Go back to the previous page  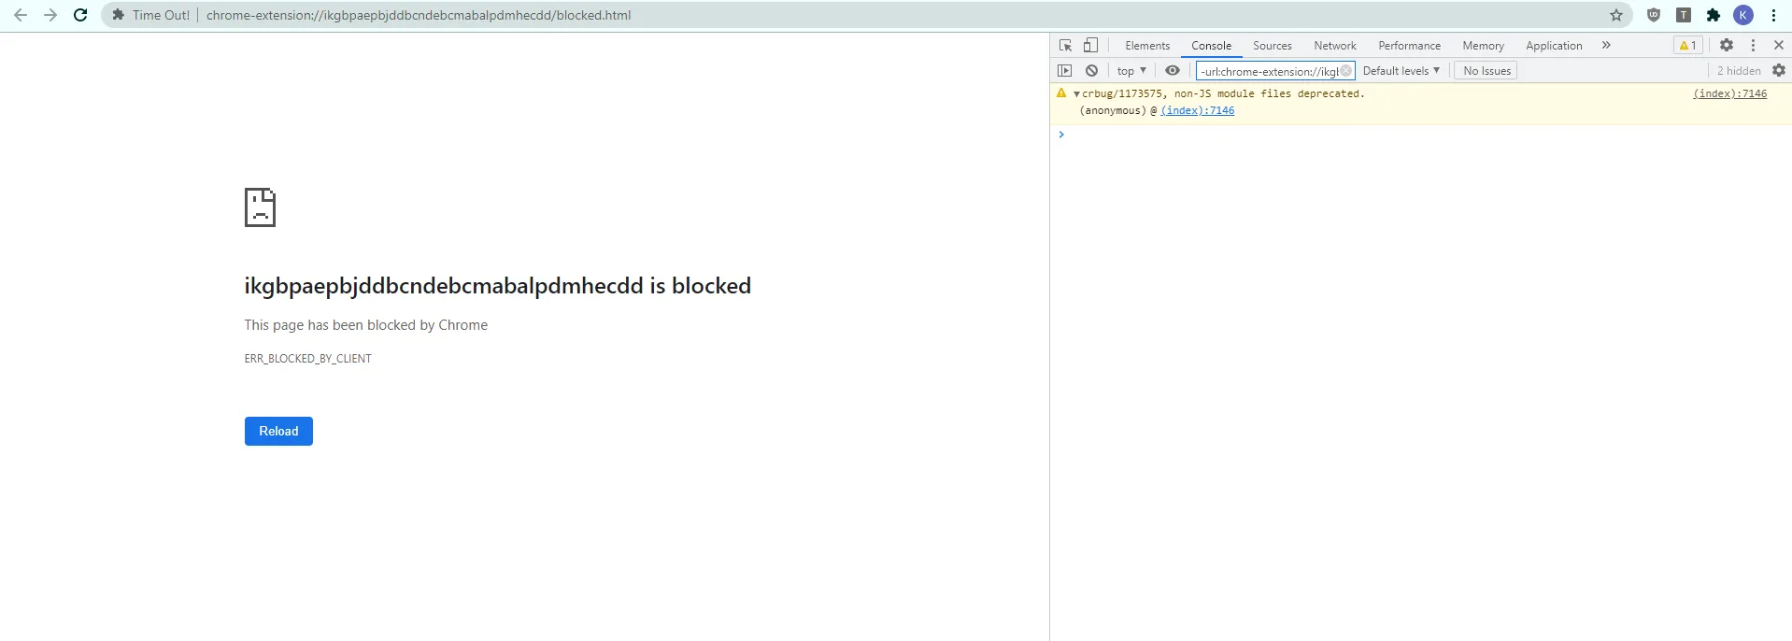(20, 15)
